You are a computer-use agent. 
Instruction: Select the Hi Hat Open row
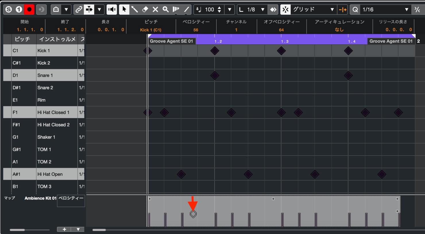[44, 174]
